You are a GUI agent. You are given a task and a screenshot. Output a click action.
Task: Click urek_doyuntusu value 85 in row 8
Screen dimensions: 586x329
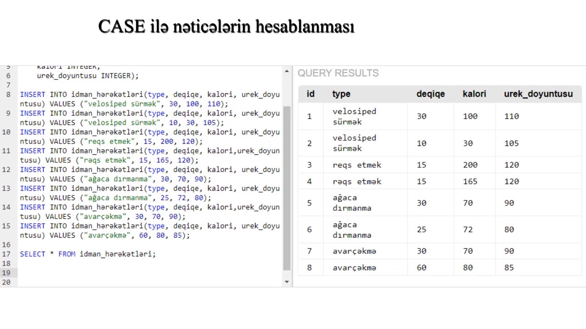(509, 267)
